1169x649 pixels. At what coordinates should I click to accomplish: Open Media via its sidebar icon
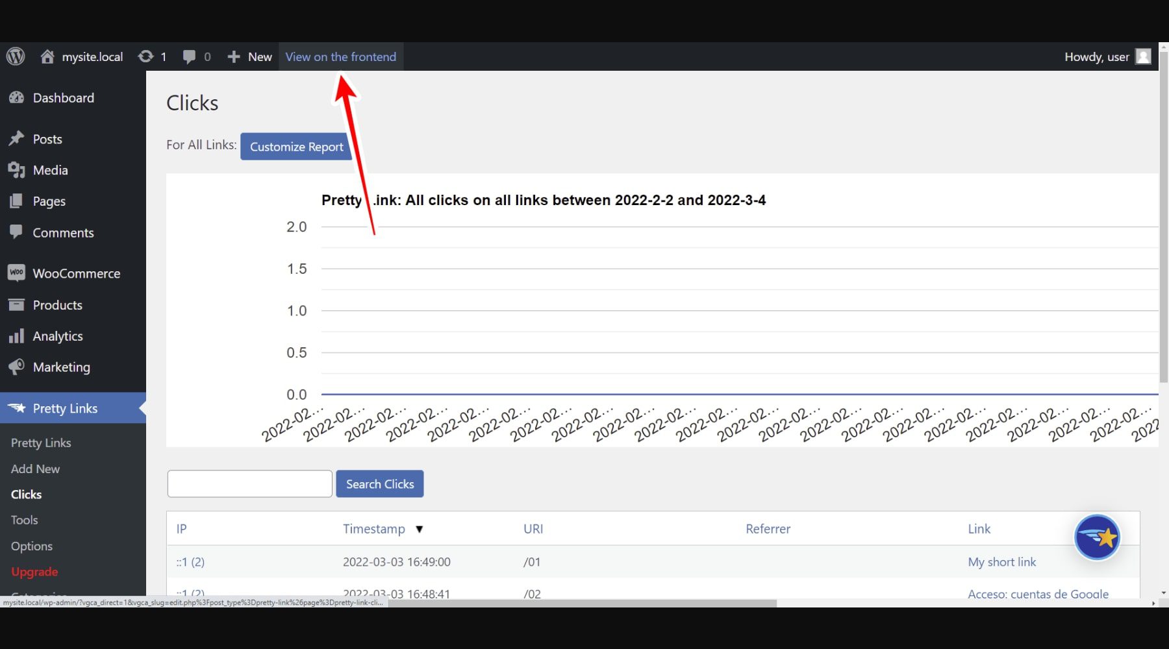(17, 170)
